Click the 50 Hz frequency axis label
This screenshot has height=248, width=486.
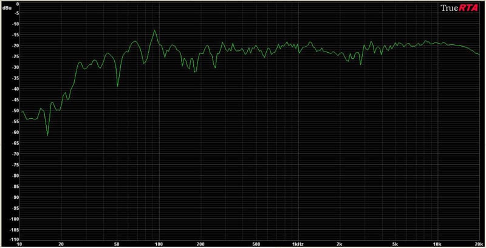pos(117,244)
